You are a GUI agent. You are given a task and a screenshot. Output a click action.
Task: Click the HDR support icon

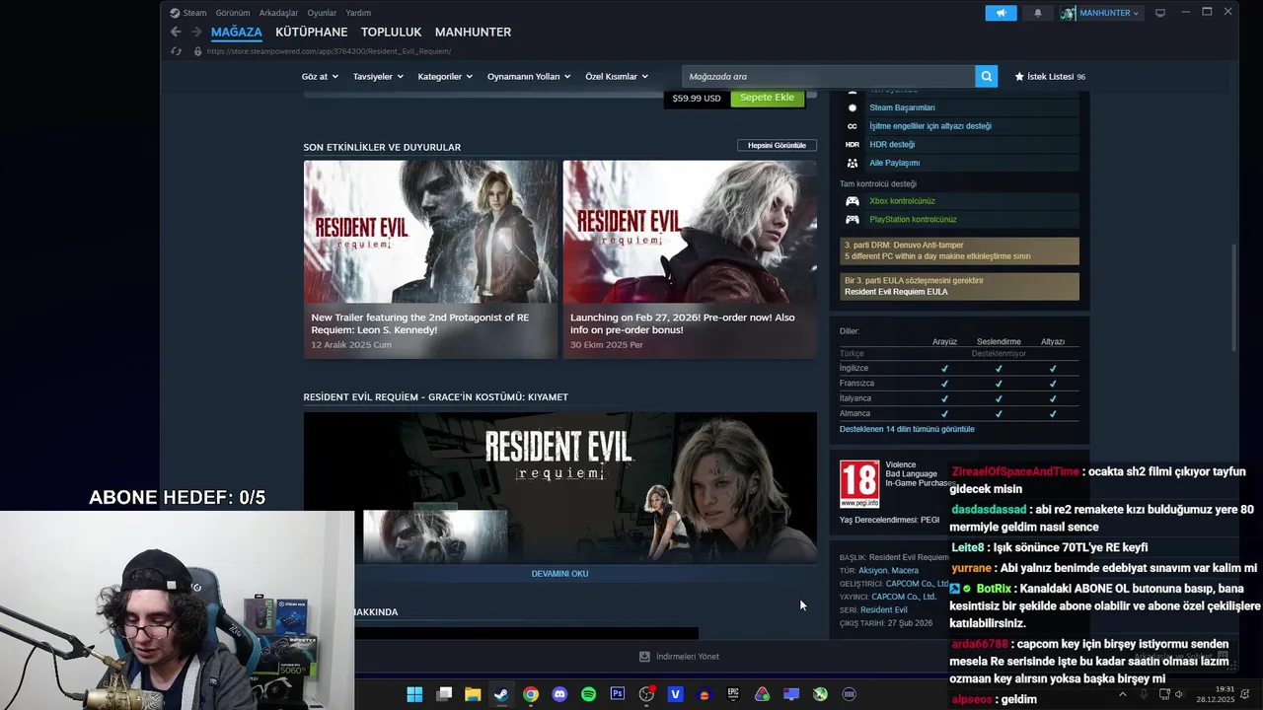point(853,144)
